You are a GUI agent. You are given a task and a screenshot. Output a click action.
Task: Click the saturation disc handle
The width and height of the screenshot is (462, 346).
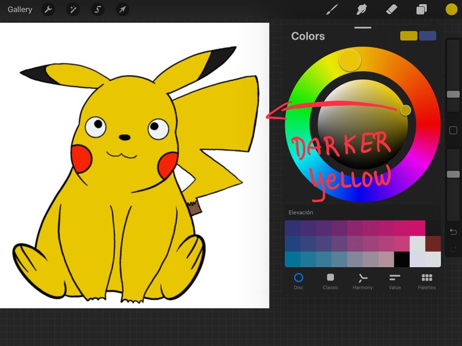tap(405, 110)
